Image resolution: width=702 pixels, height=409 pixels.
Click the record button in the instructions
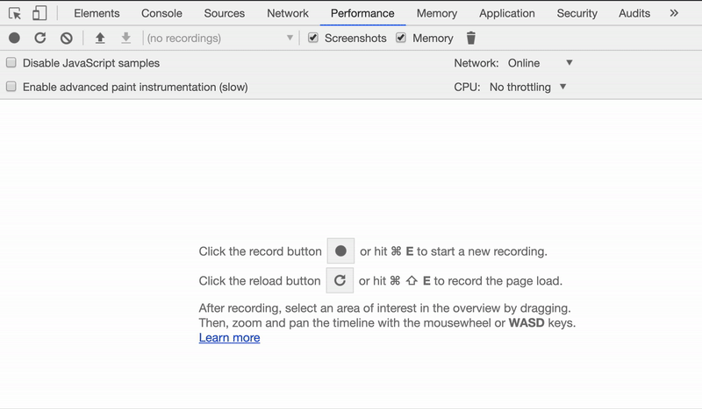(x=340, y=250)
